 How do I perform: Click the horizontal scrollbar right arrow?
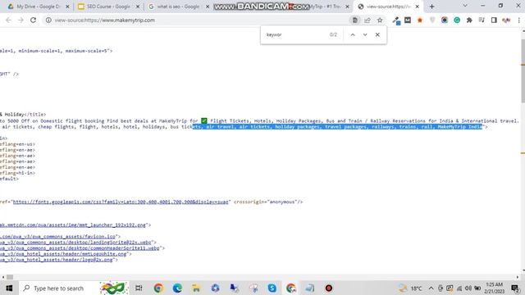518,277
